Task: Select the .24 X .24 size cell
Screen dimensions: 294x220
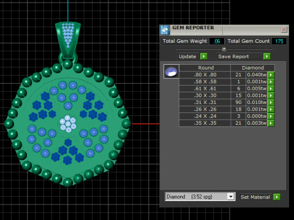Action: [x=205, y=116]
